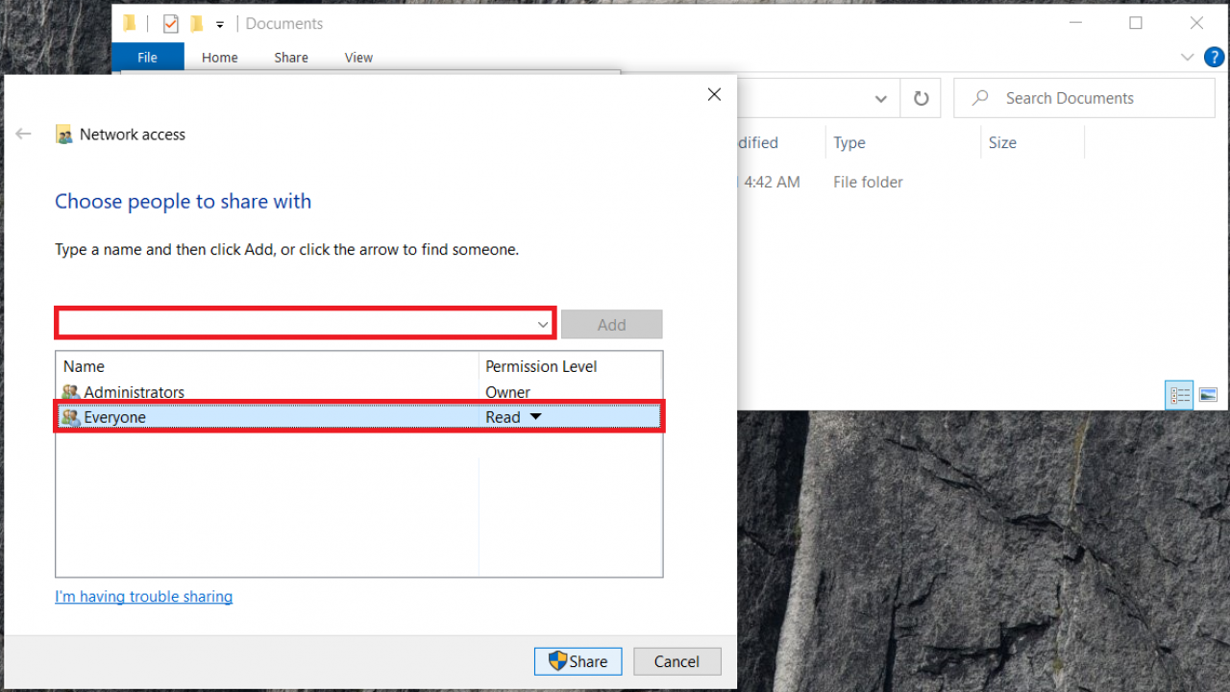Click the New folder quick access icon

coord(197,24)
